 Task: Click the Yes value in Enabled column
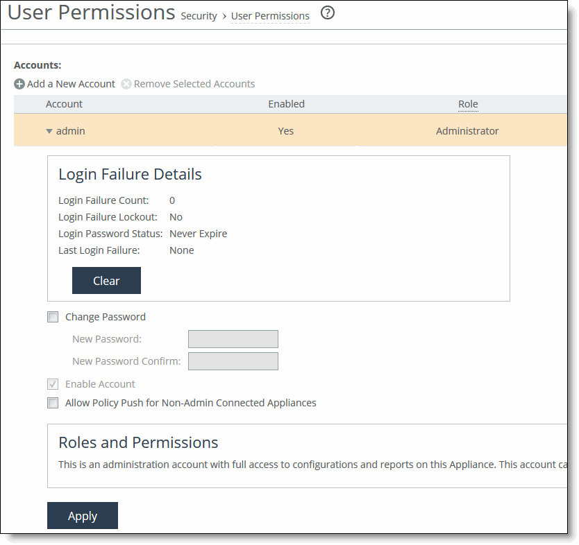(x=286, y=131)
